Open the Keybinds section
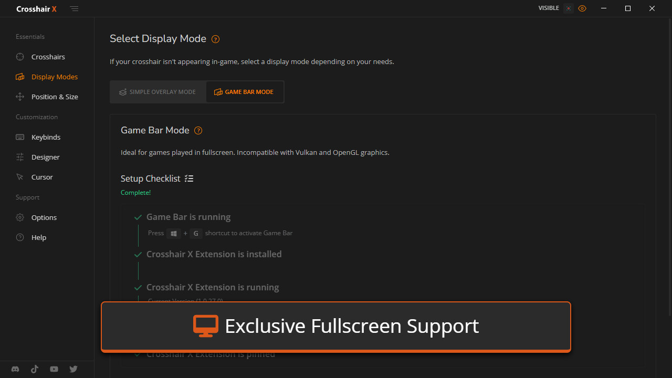The image size is (672, 378). [x=46, y=137]
